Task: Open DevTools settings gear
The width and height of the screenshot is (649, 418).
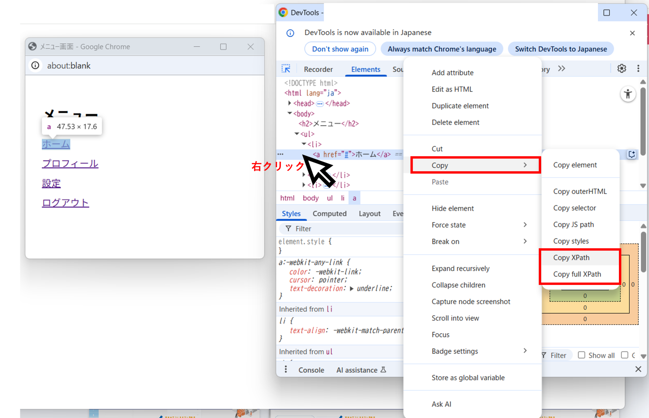Action: [622, 69]
